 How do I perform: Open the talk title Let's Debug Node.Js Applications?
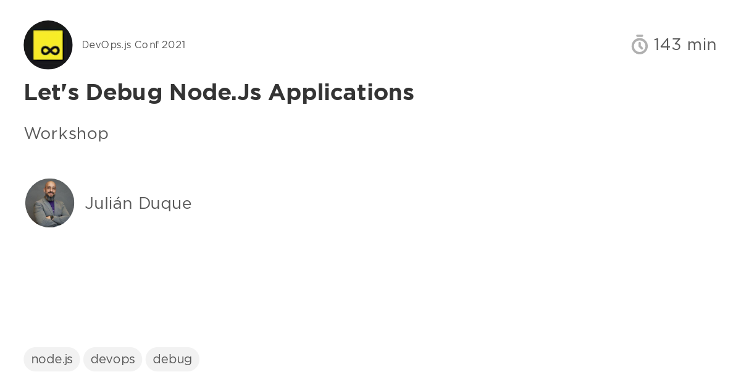[219, 92]
